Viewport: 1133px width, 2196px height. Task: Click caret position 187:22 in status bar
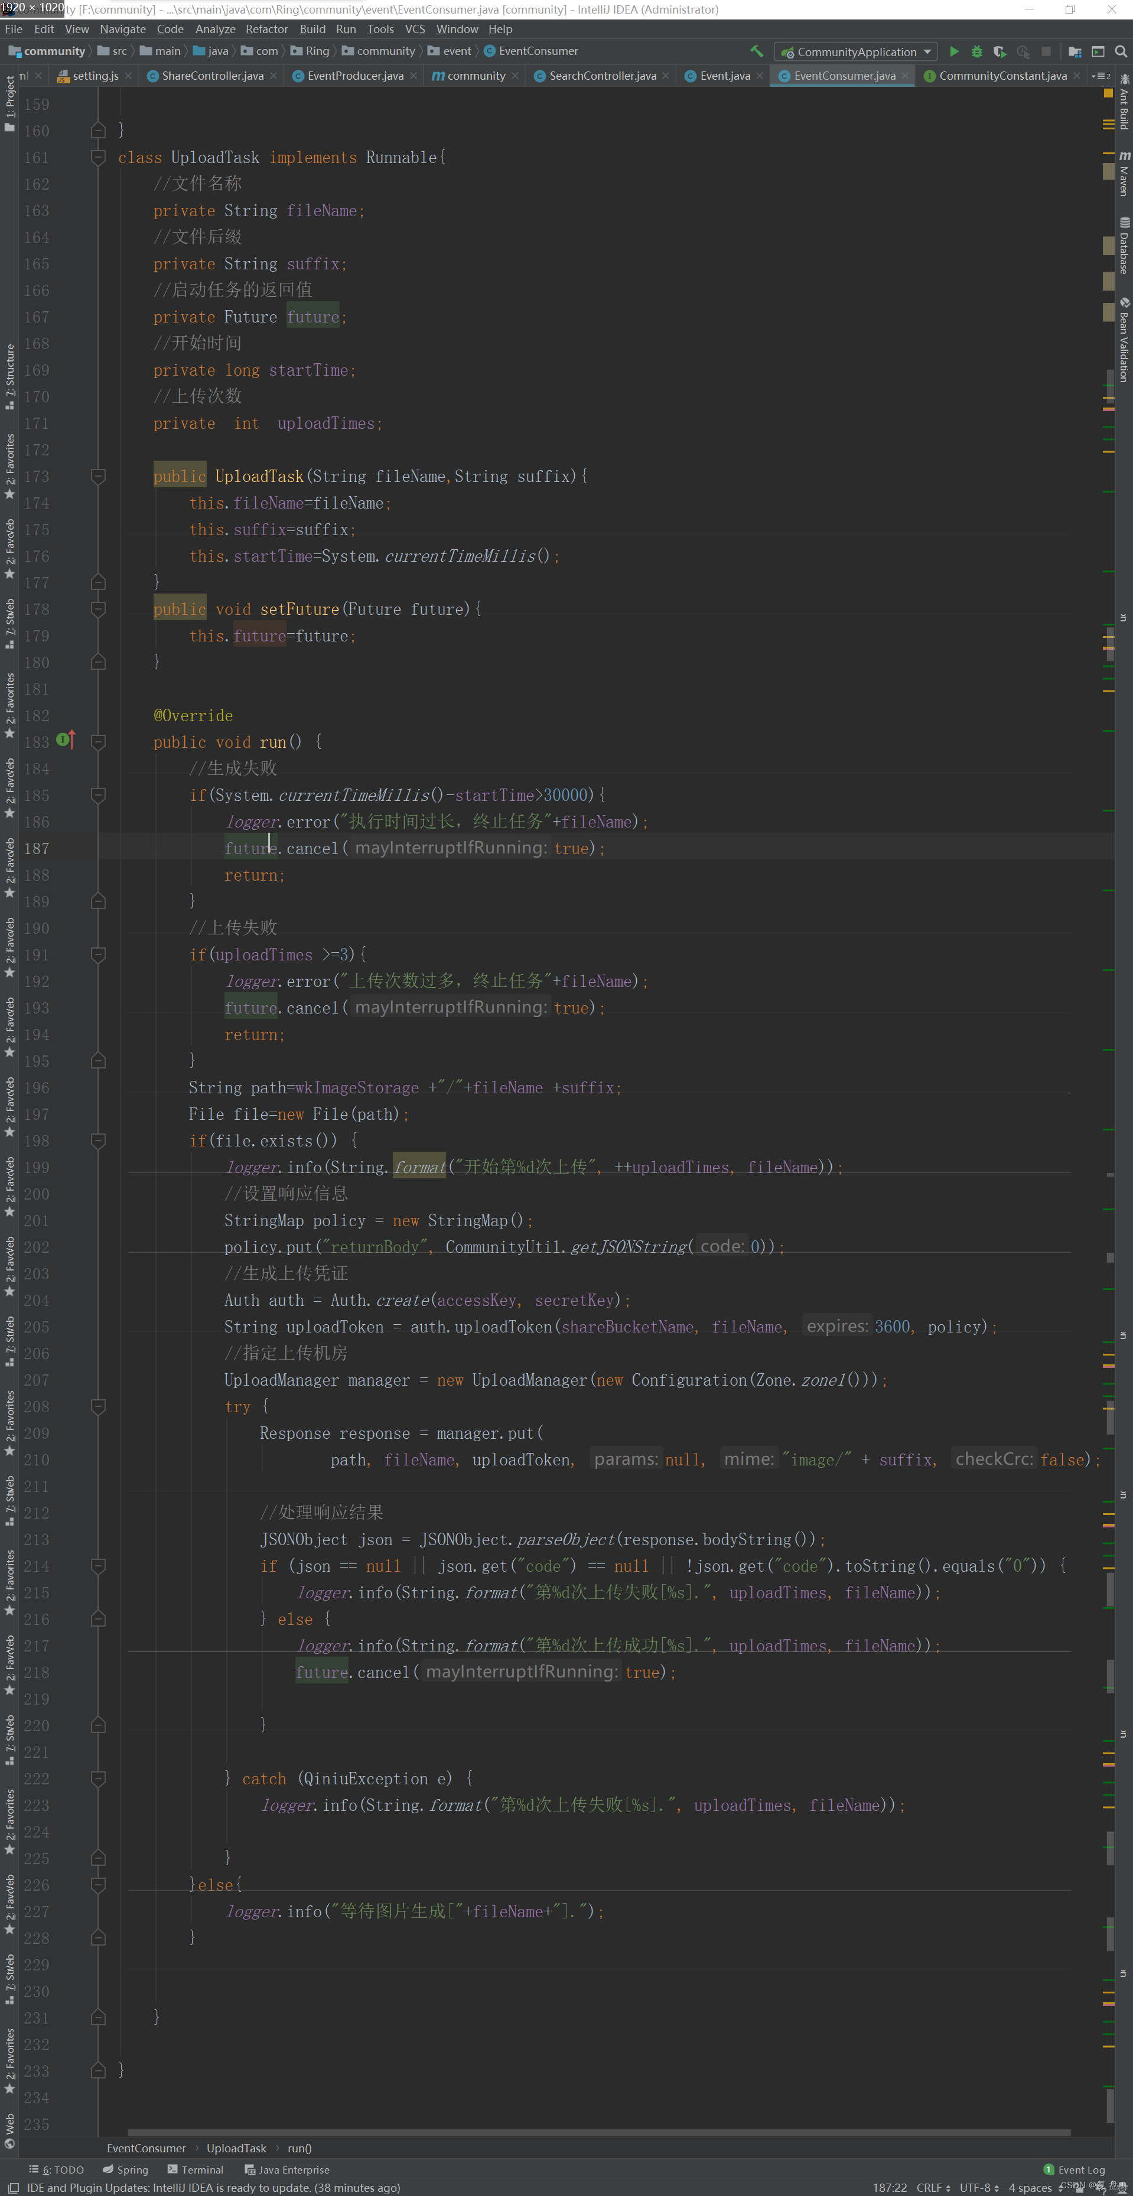[889, 2188]
